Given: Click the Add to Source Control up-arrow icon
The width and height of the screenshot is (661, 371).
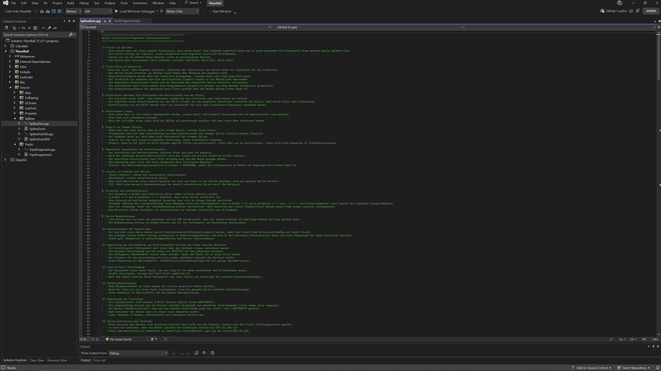Looking at the screenshot, I should pos(573,368).
